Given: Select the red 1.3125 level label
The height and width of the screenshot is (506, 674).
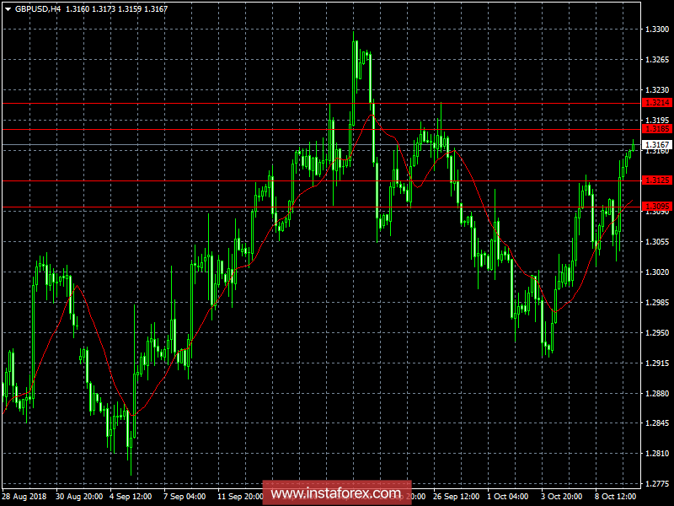Looking at the screenshot, I should (x=657, y=180).
